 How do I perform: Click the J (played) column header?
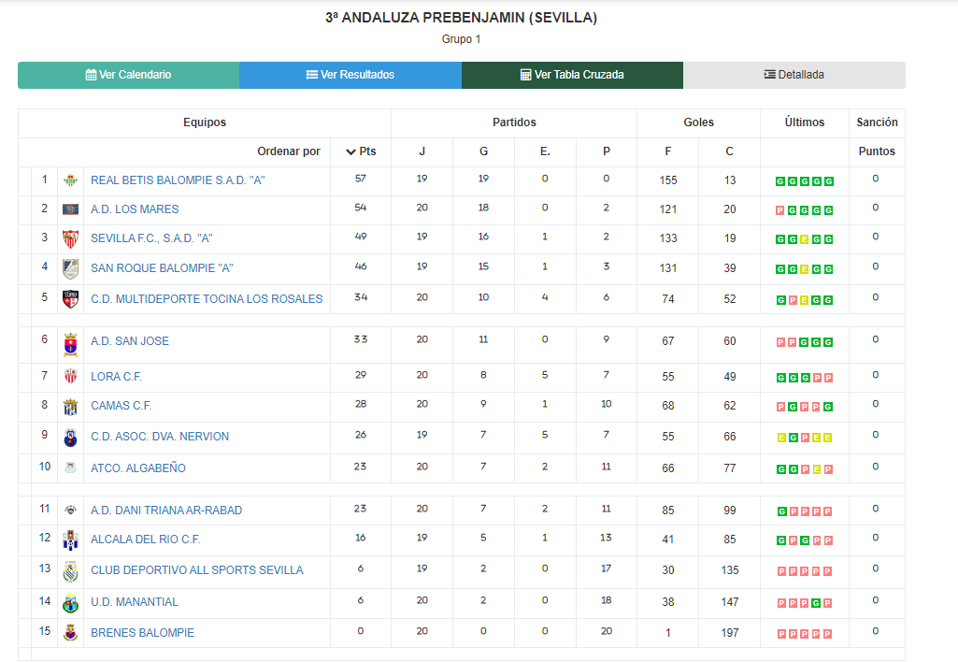[422, 151]
